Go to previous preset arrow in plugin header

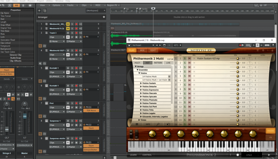pyautogui.click(x=157, y=45)
